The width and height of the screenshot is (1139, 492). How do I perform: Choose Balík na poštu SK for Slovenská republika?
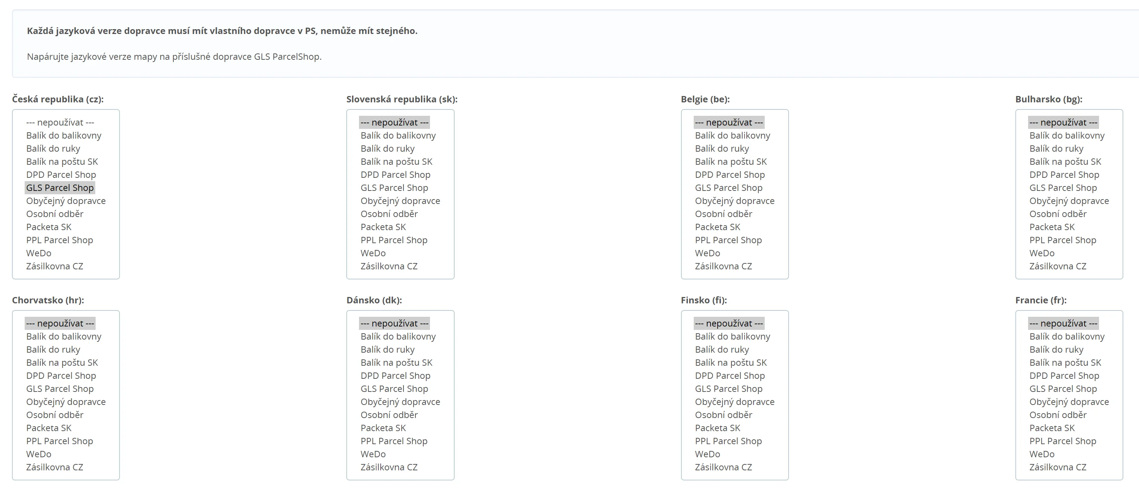[x=396, y=162]
